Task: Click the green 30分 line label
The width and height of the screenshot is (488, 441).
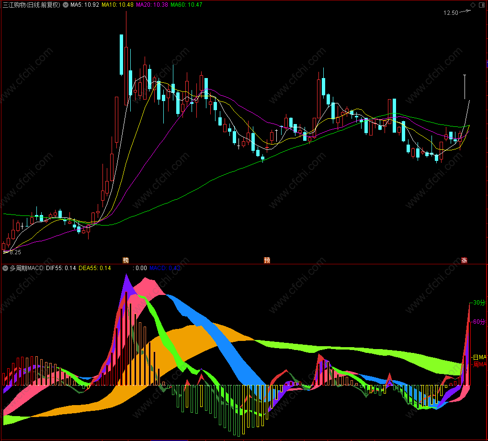Action: (479, 303)
